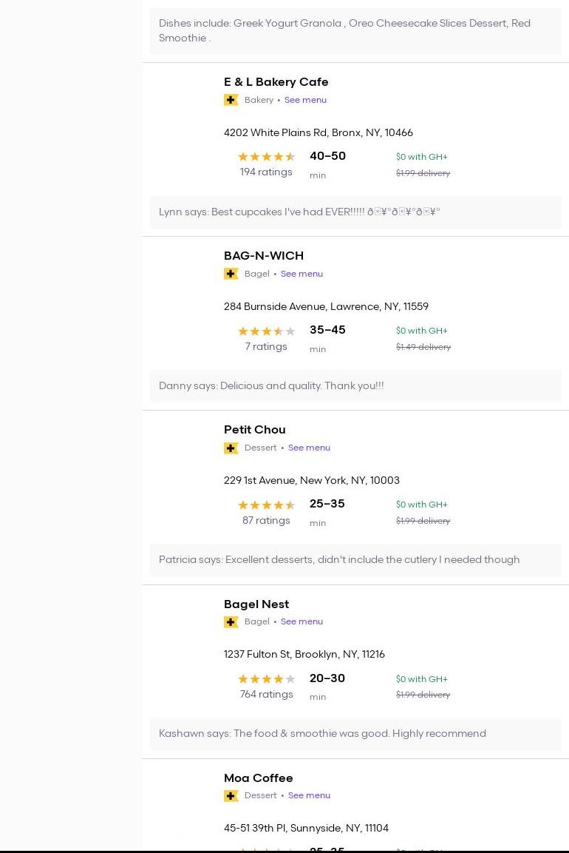Click See menu under Bagel Nest
569x853 pixels.
(301, 621)
